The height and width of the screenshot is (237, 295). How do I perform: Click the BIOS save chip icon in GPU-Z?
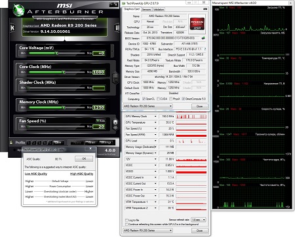[x=203, y=38]
